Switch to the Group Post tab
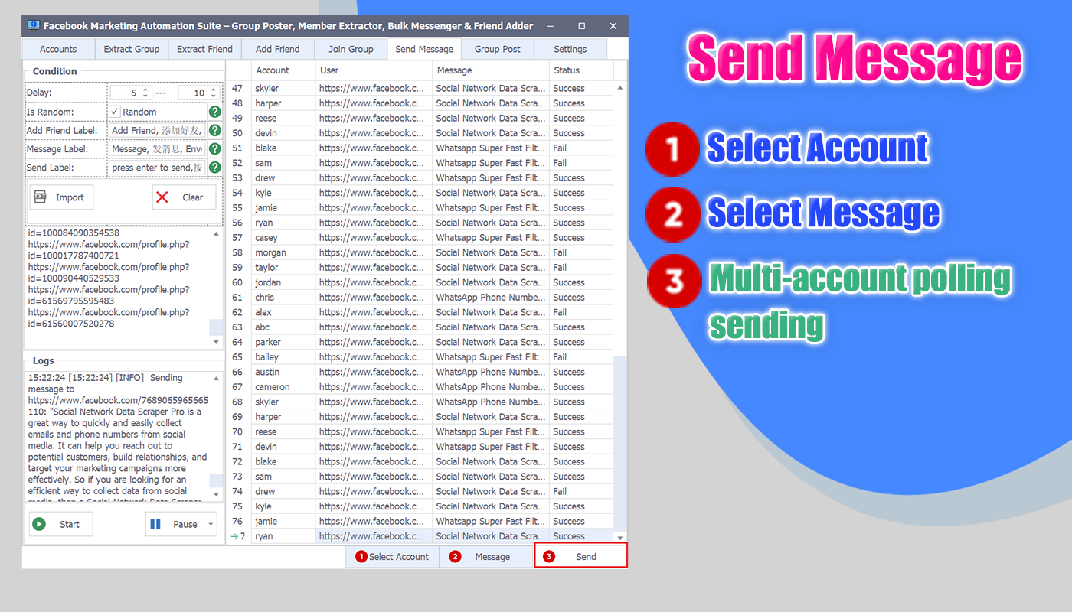This screenshot has width=1072, height=612. tap(497, 49)
